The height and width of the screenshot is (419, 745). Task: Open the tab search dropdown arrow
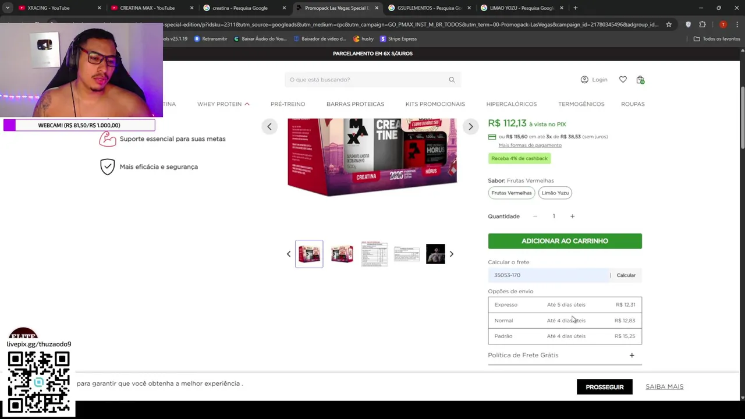(7, 8)
